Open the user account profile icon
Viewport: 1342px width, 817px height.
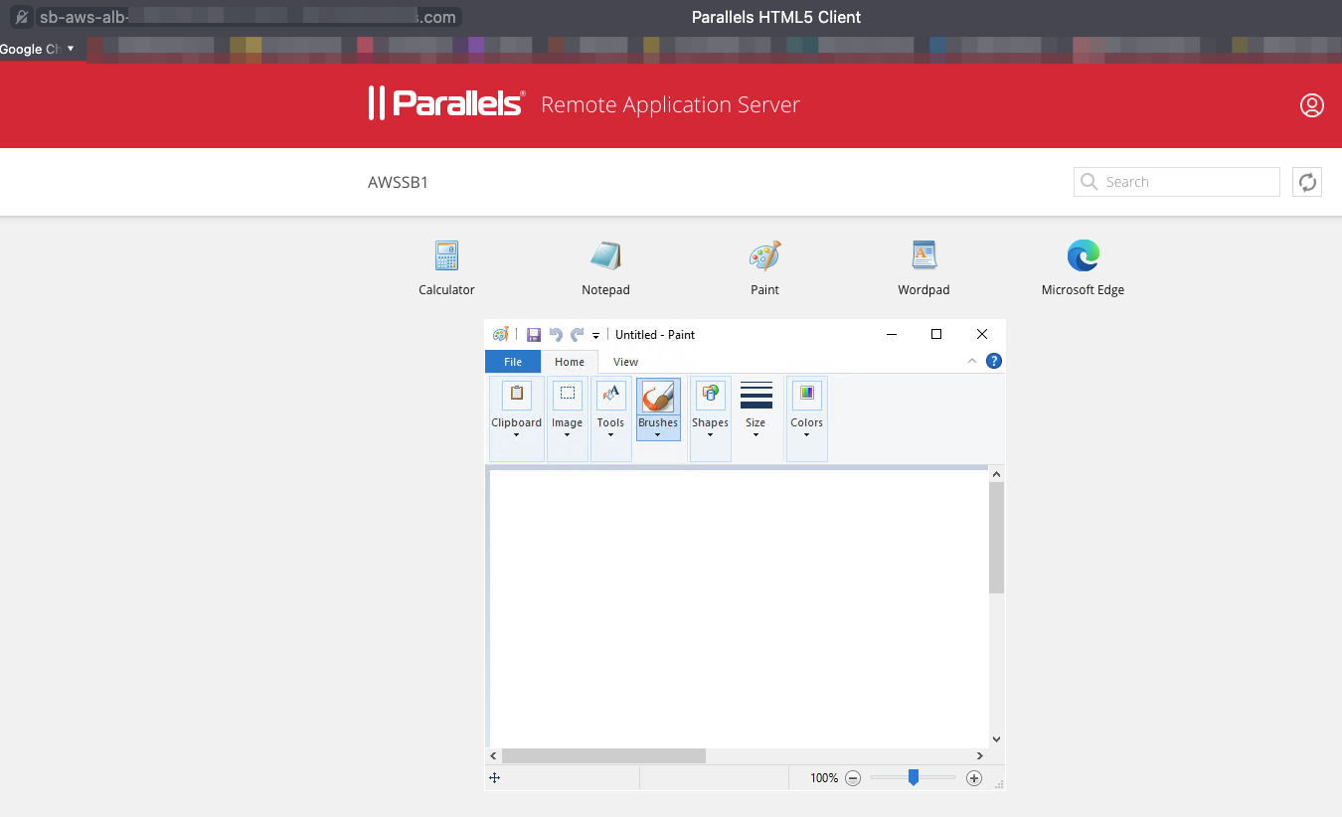[x=1311, y=105]
